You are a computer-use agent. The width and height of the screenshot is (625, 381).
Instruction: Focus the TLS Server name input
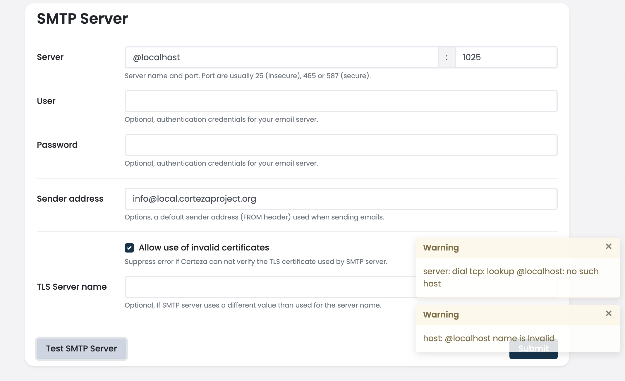263,287
